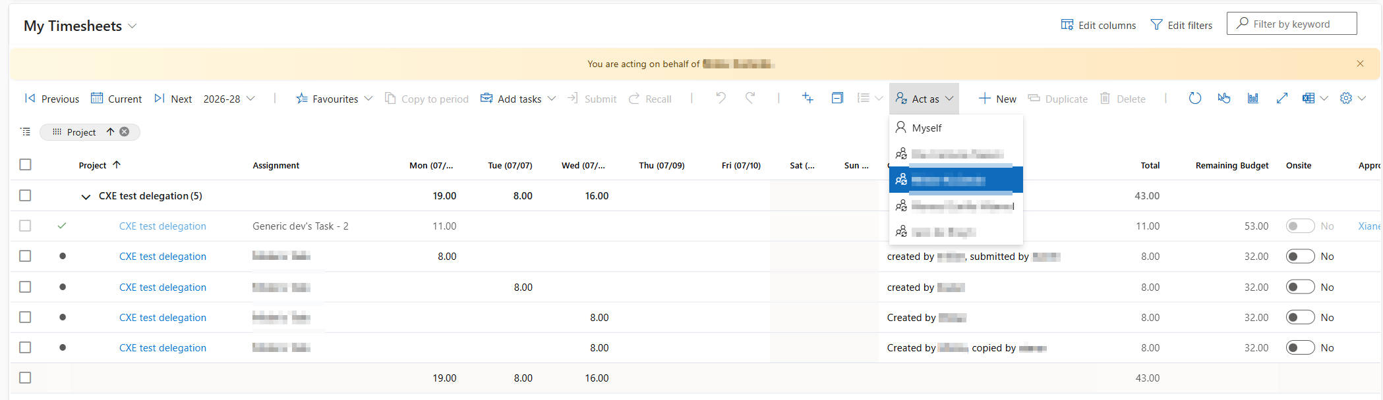Tick the CXE test delegation (5) group checkbox
Viewport: 1383px width, 400px height.
25,195
